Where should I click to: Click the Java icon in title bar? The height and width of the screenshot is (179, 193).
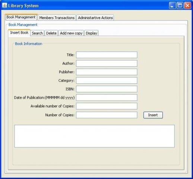coord(4,6)
